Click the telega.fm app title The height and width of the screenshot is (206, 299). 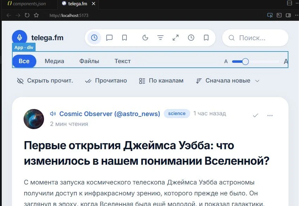pyautogui.click(x=47, y=38)
